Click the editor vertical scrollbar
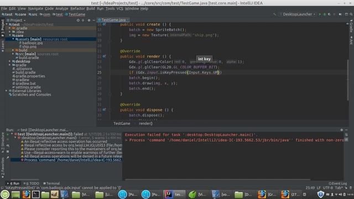The width and height of the screenshot is (354, 199). (x=348, y=80)
